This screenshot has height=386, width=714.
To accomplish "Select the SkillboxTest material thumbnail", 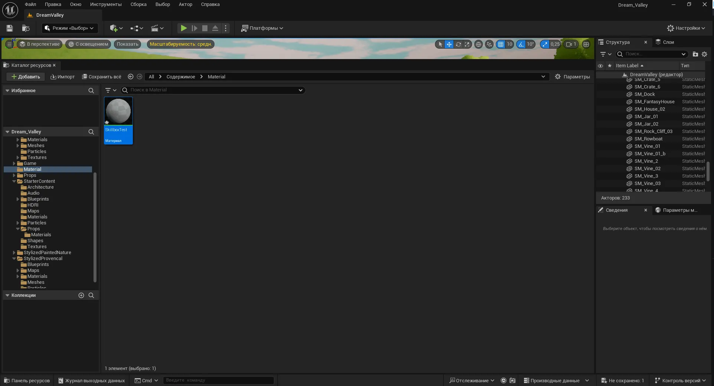I will tap(118, 111).
